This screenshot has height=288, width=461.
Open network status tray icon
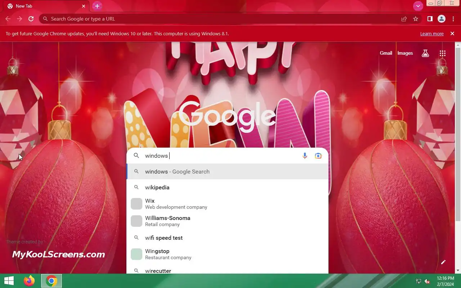click(419, 281)
